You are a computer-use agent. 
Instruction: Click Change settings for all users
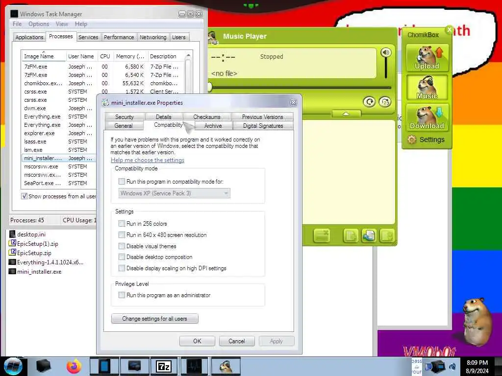[x=154, y=319]
